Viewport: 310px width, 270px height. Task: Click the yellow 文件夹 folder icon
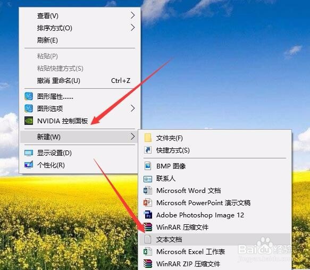148,138
